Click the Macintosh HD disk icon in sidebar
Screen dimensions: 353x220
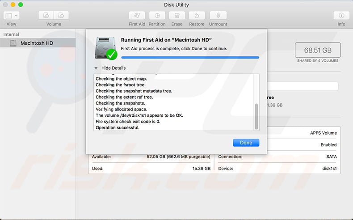(13, 43)
